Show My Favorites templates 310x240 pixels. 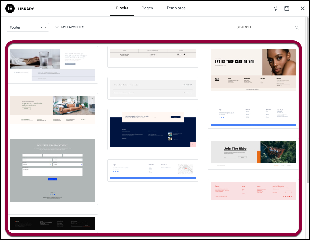[x=72, y=27]
